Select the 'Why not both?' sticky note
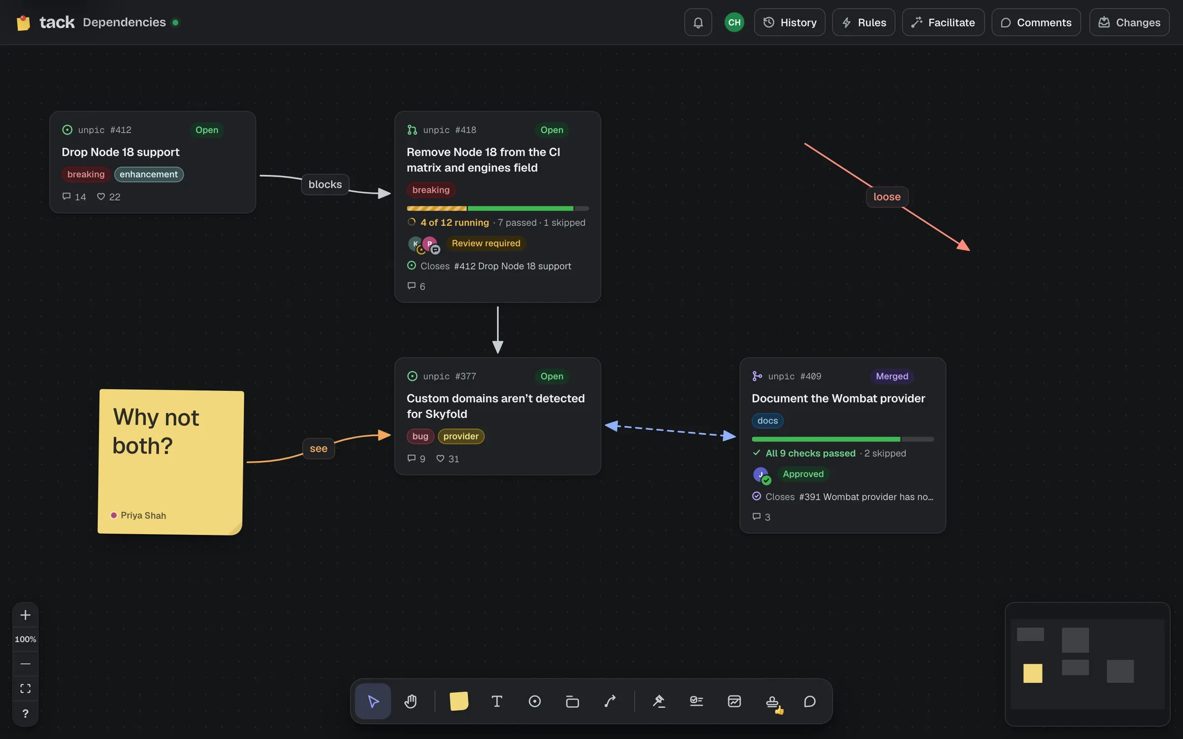The height and width of the screenshot is (739, 1183). pos(171,462)
